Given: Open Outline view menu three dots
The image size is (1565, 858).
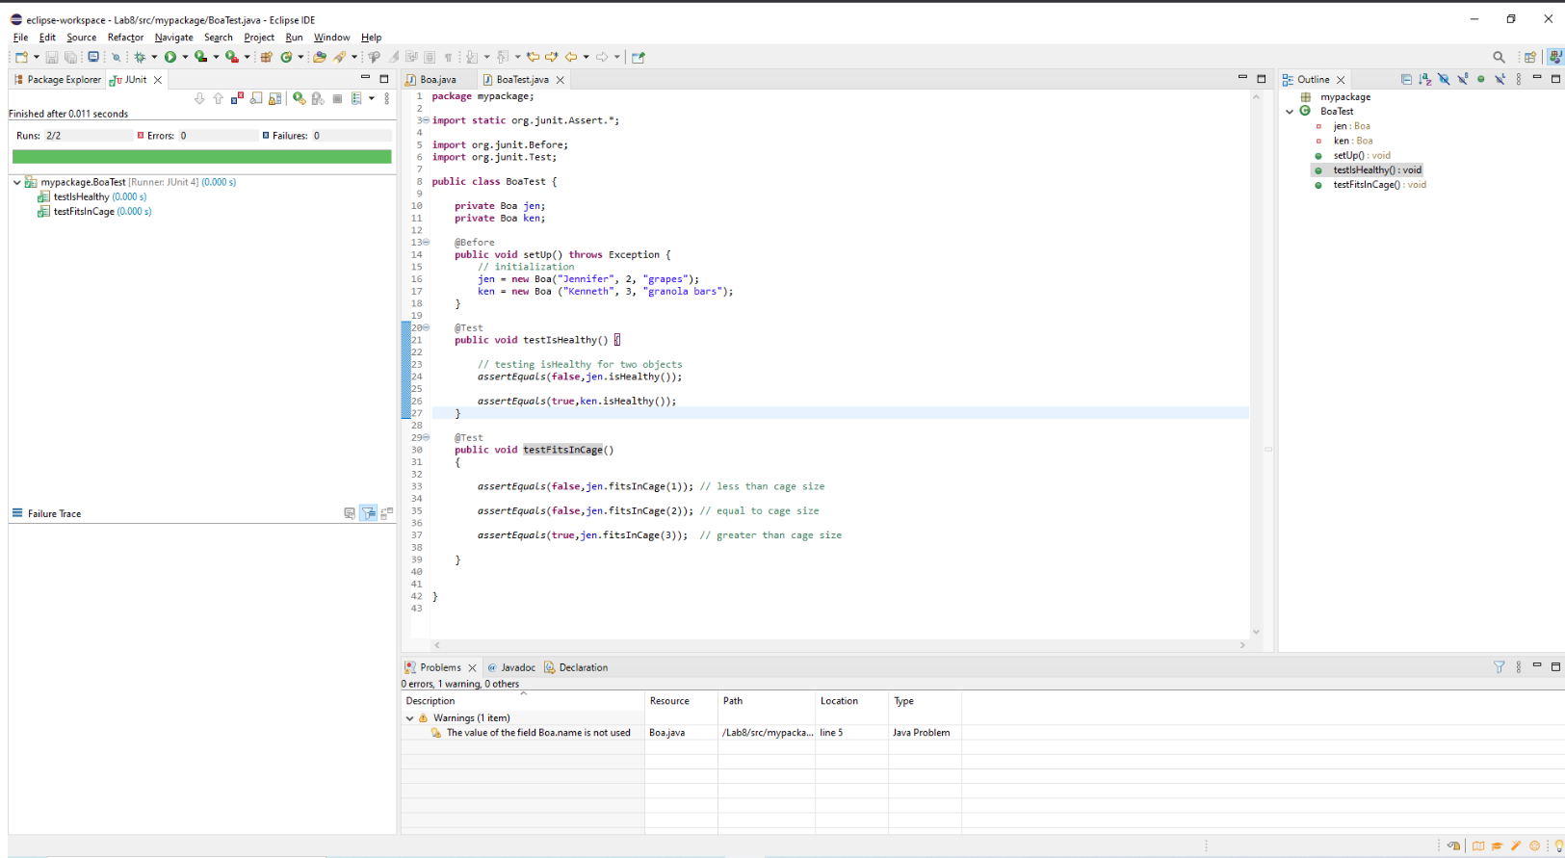Looking at the screenshot, I should pos(1519,79).
